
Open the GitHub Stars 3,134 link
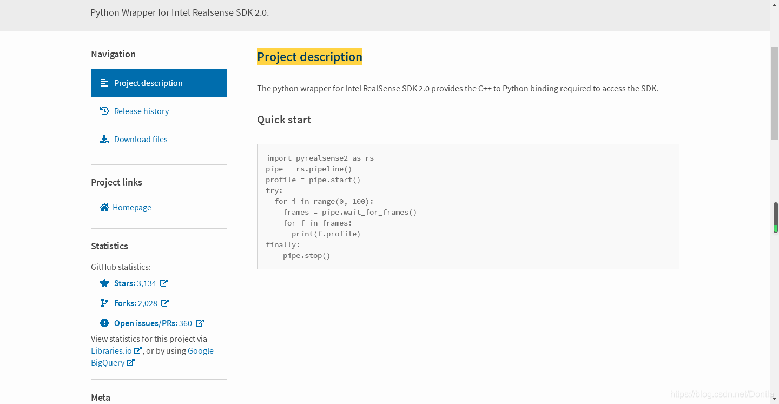point(135,283)
